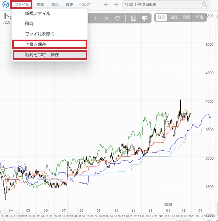Switch to 日足 daily chart
The width and height of the screenshot is (218, 221).
pos(161,18)
